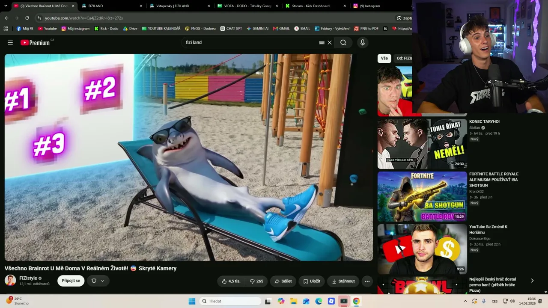Open the Chrome apps grid icon
This screenshot has height=308, width=548.
[x=6, y=29]
